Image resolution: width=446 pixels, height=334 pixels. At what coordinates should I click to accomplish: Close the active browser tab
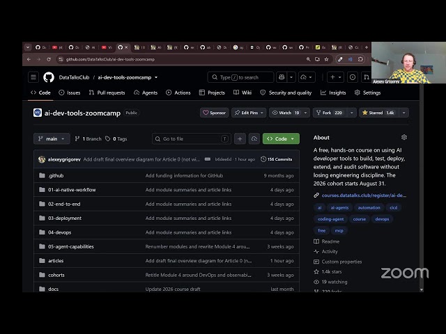(x=126, y=47)
